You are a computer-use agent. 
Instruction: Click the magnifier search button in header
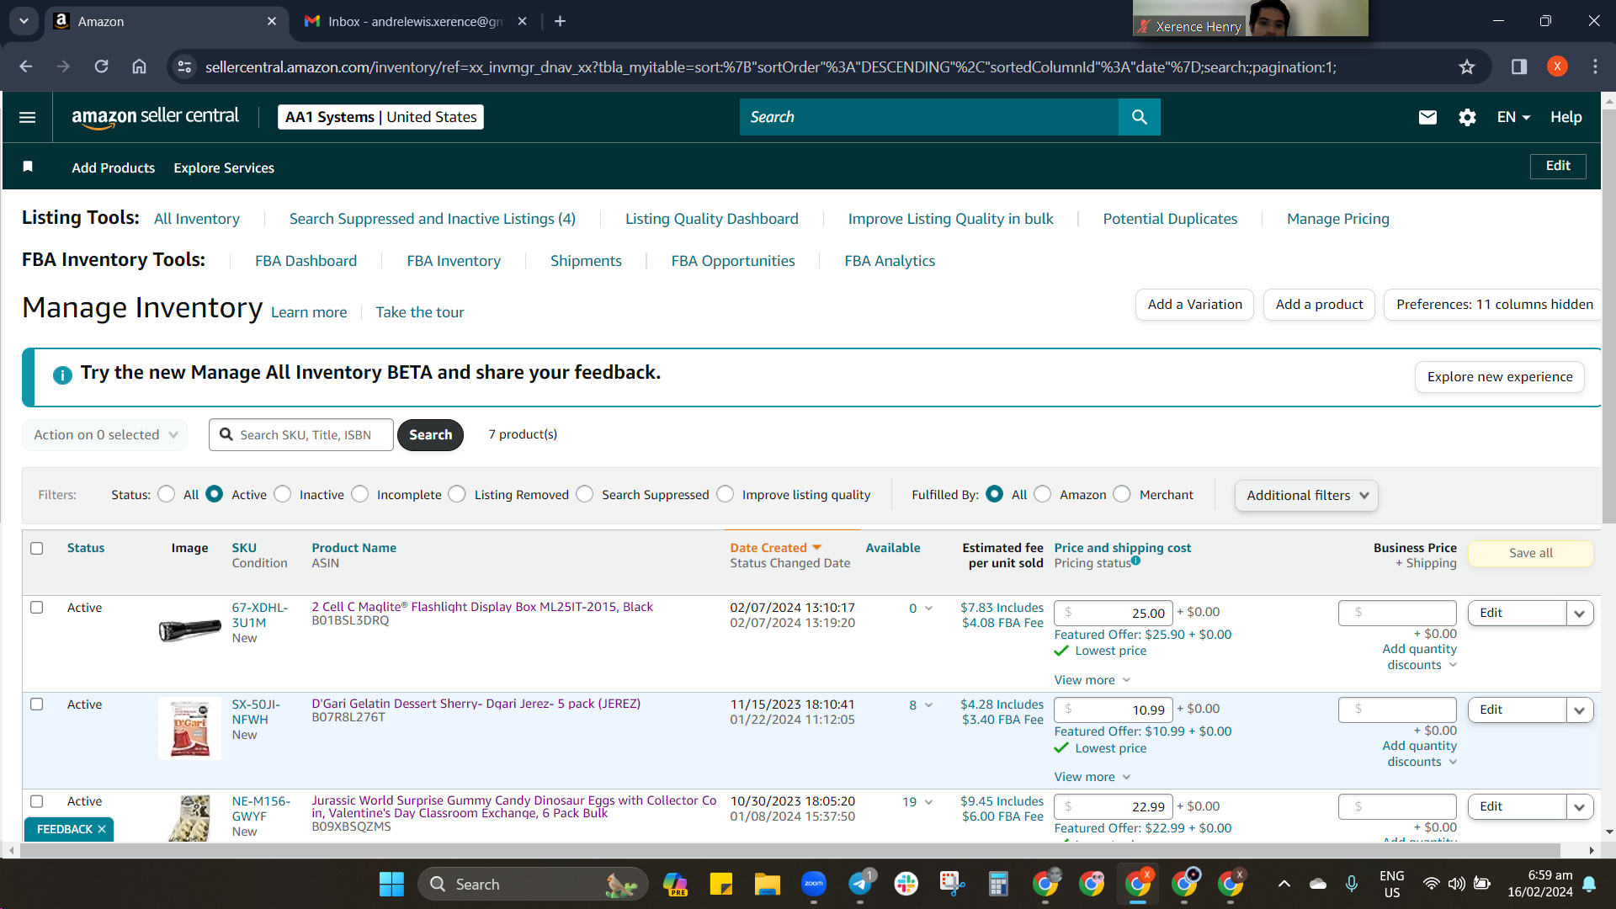point(1140,117)
